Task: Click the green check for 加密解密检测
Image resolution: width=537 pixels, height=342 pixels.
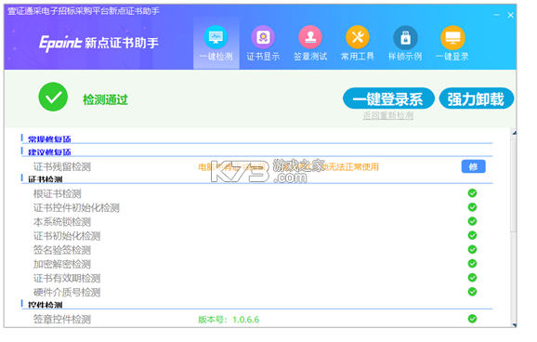Action: (x=472, y=264)
